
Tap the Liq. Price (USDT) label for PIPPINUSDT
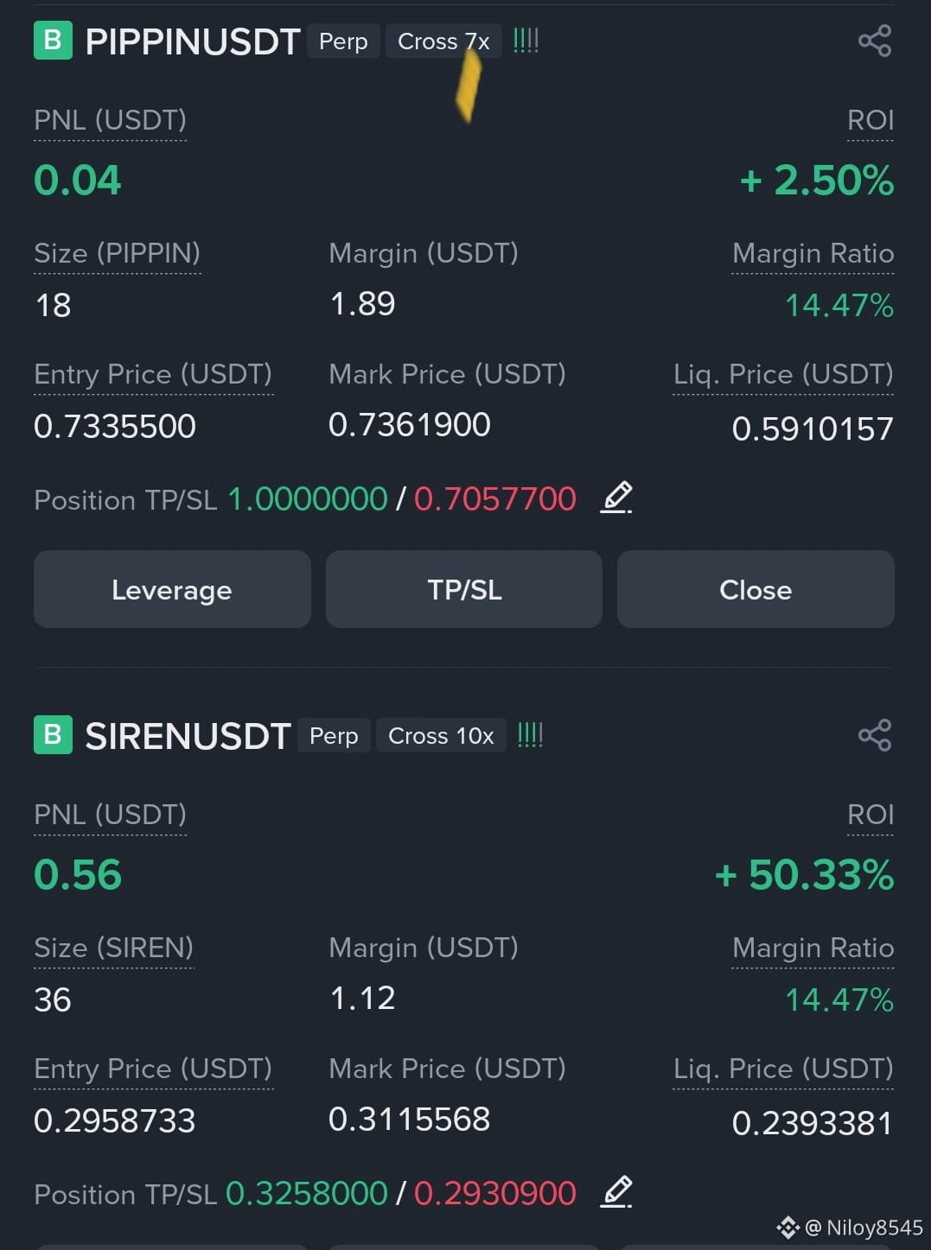coord(783,374)
